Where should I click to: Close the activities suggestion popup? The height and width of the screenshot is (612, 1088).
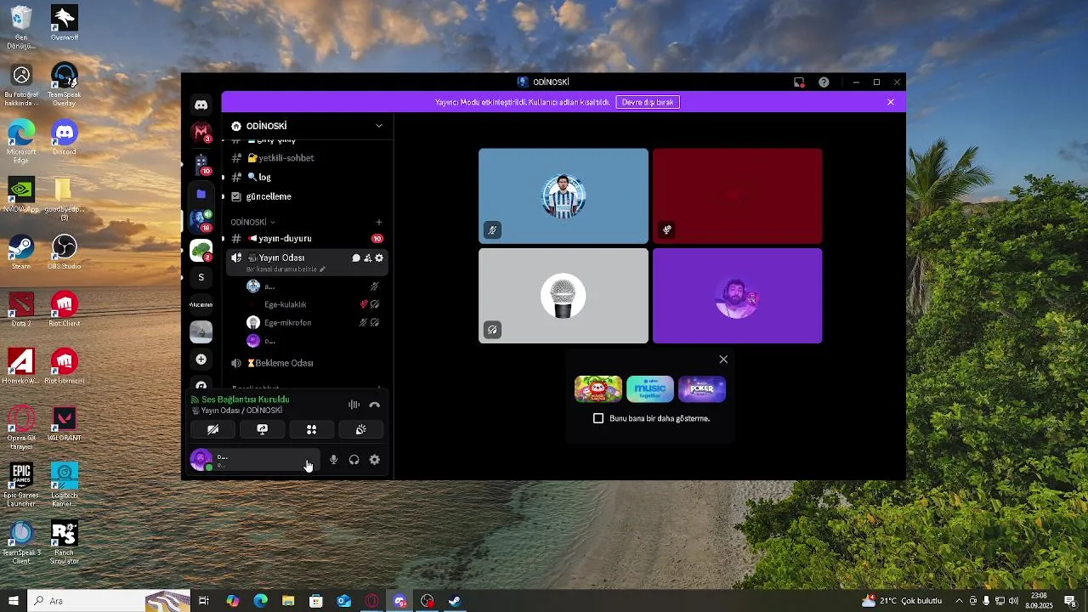pyautogui.click(x=723, y=360)
